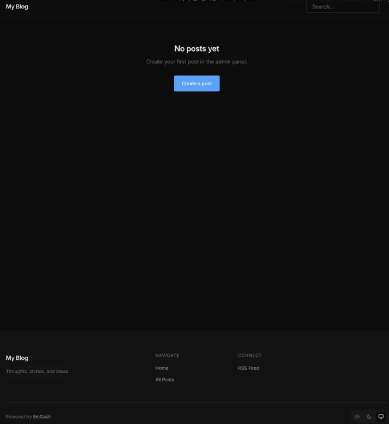Focus the Search input field

[342, 6]
